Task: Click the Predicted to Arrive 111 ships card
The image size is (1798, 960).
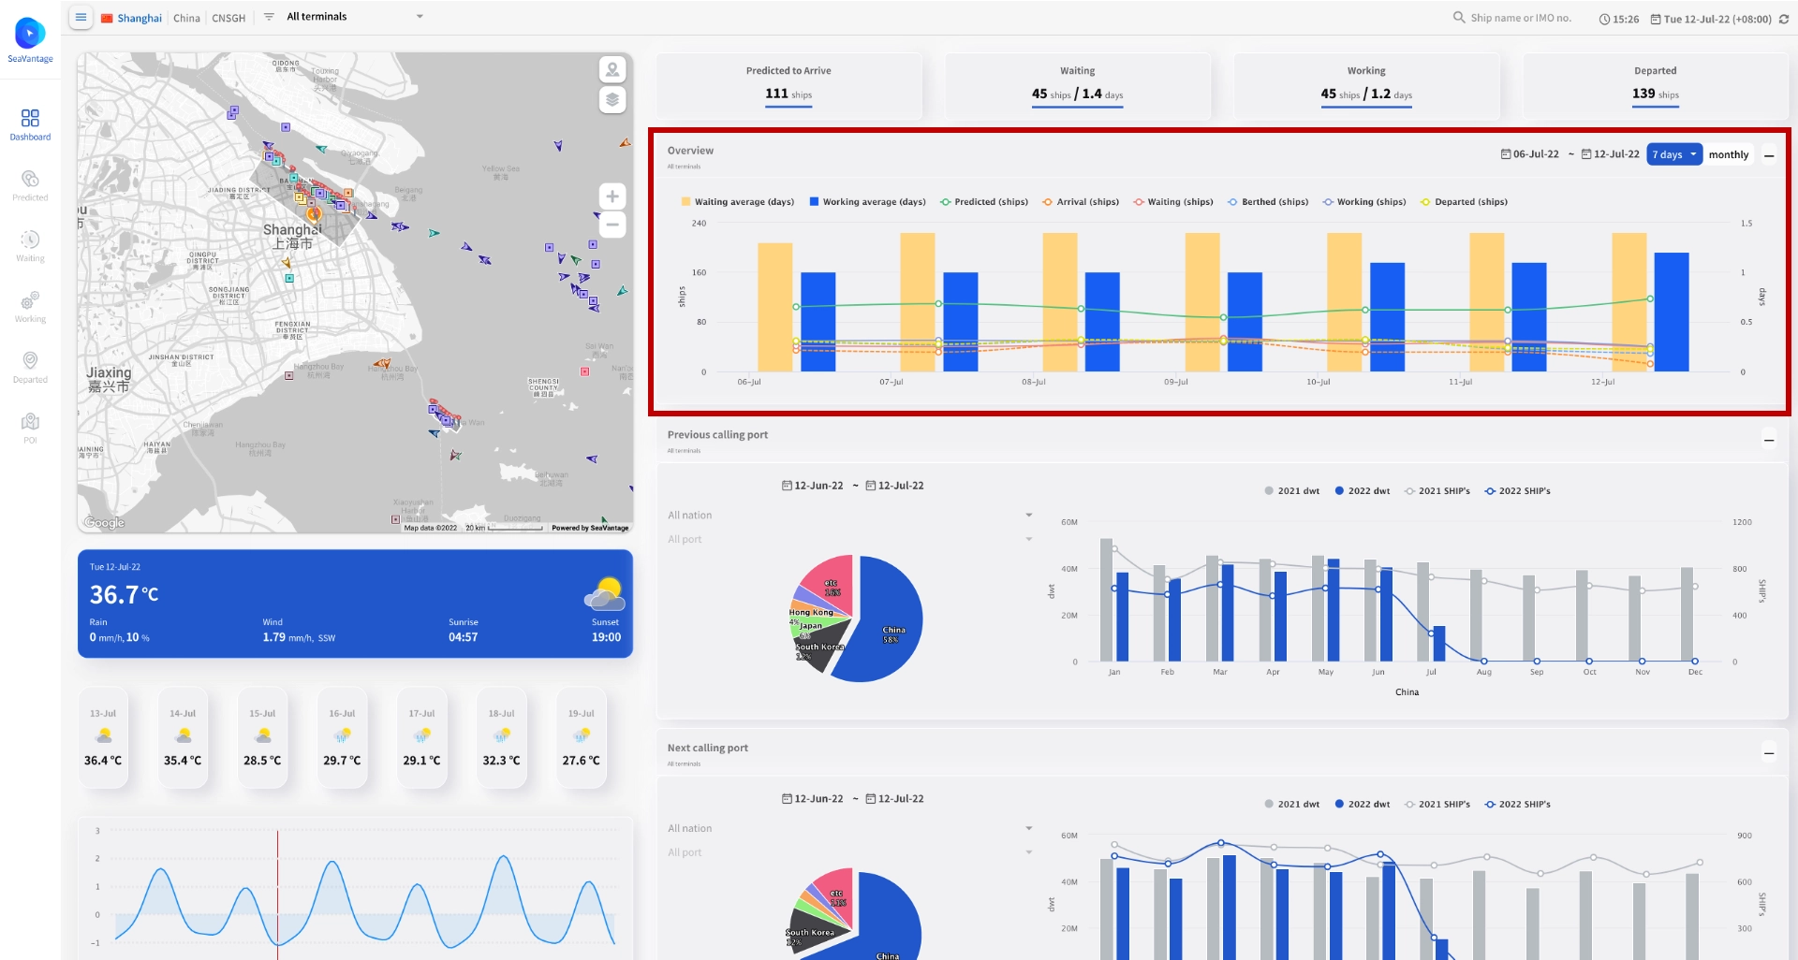Action: (788, 85)
